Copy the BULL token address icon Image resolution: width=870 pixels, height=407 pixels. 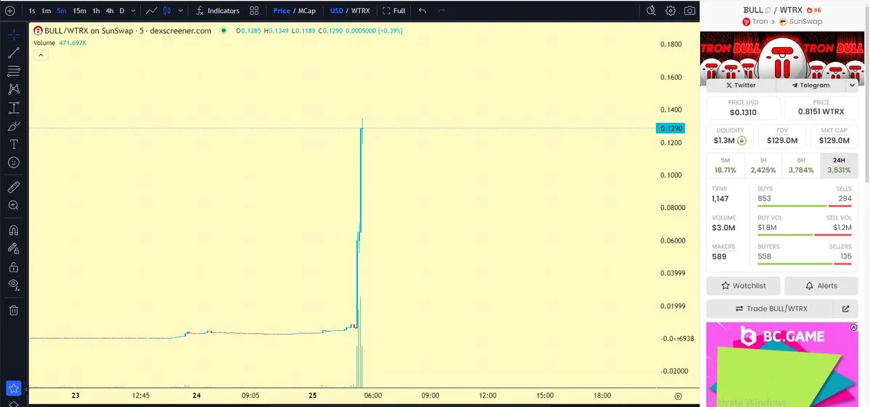[768, 10]
